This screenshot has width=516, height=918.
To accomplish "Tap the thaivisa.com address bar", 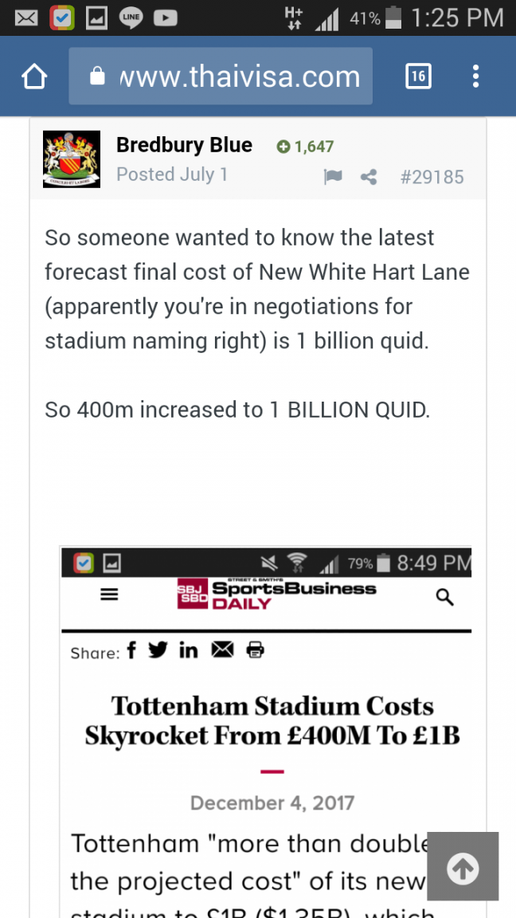I will pyautogui.click(x=221, y=76).
